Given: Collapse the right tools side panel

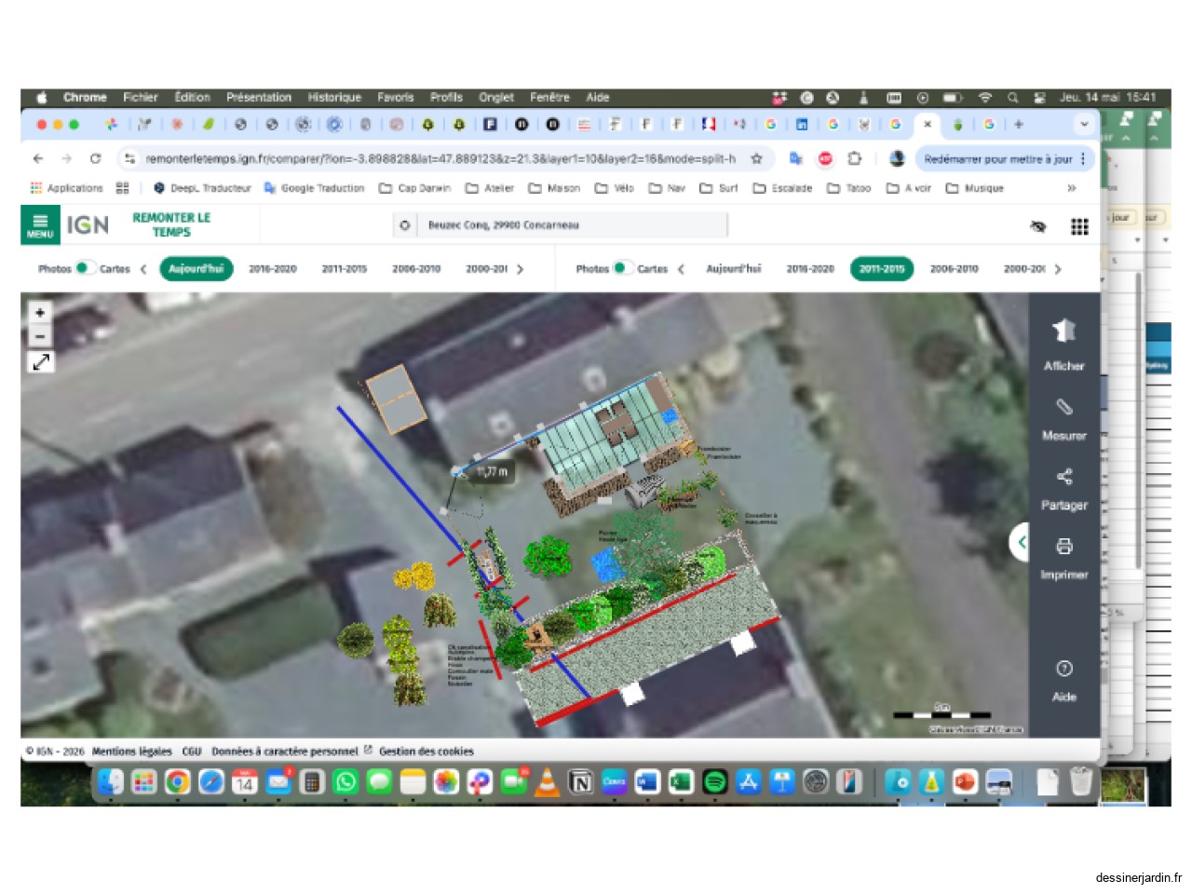Looking at the screenshot, I should click(x=1021, y=542).
